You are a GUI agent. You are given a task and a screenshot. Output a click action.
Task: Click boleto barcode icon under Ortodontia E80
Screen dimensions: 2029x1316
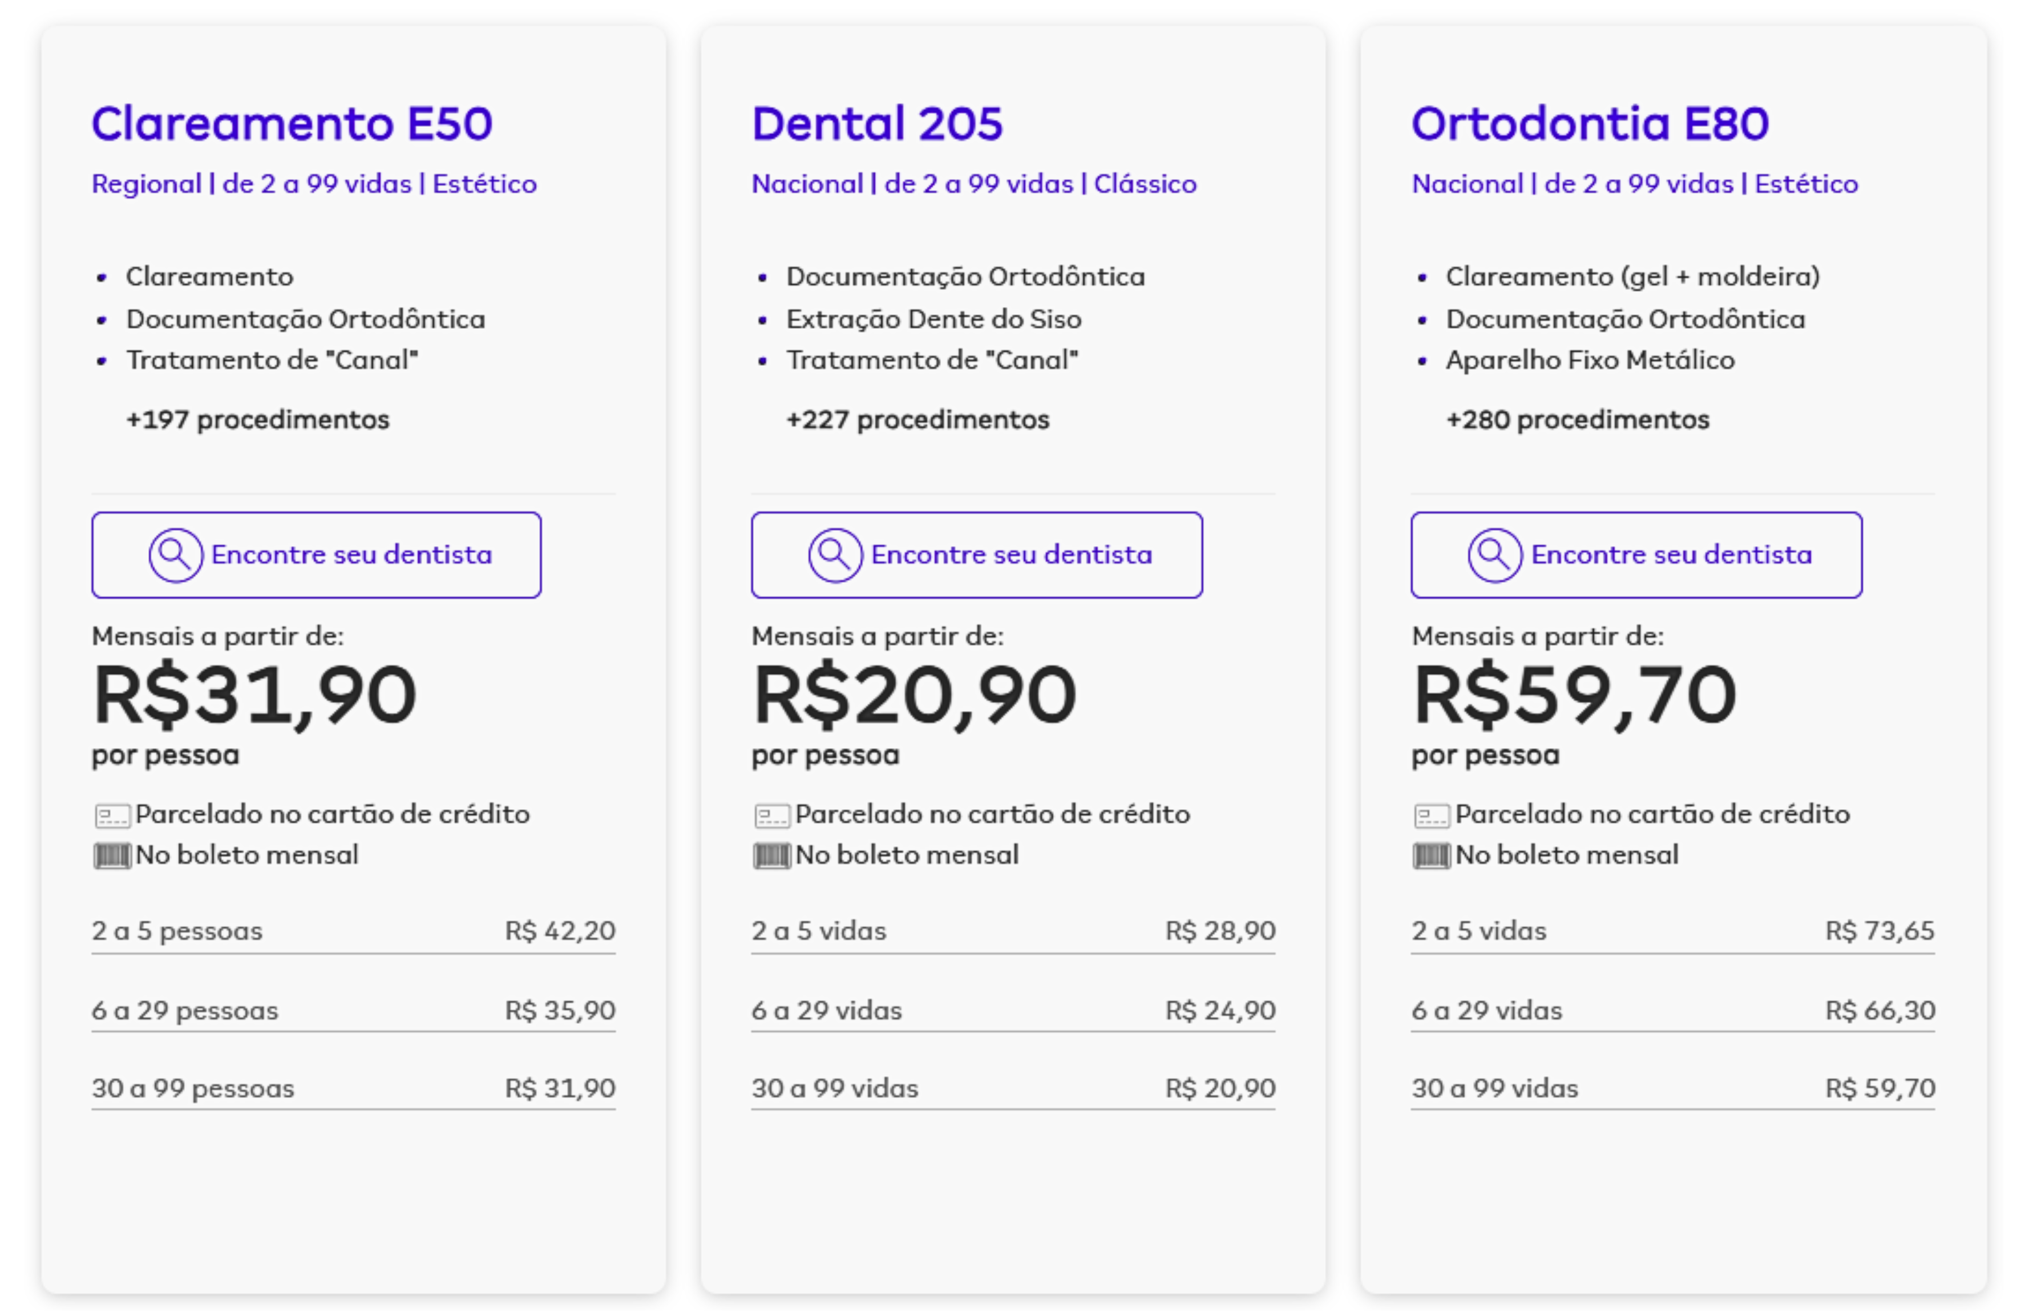point(1432,855)
